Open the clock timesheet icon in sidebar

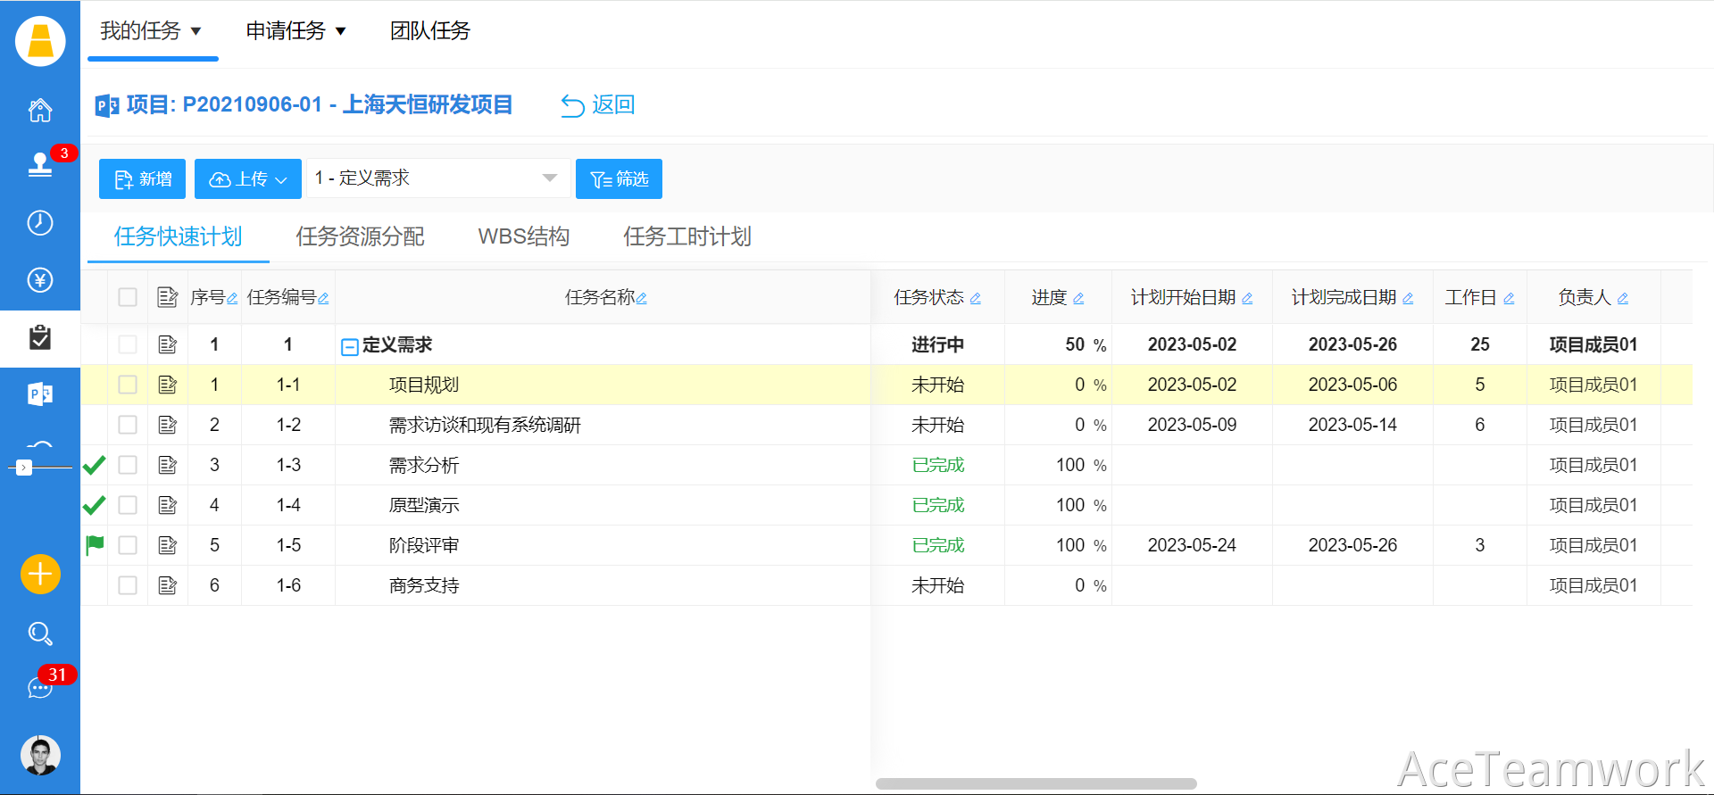coord(40,223)
